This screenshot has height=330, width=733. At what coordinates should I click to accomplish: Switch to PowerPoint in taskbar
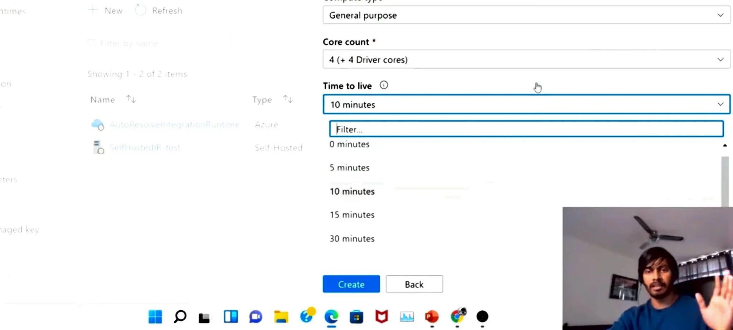pos(432,317)
